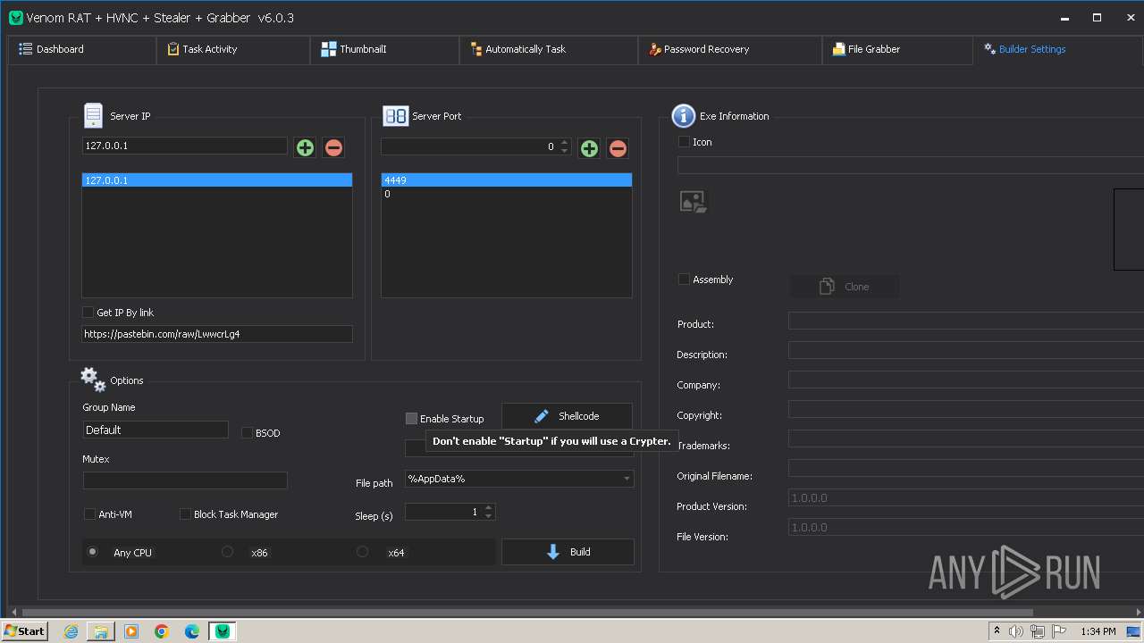Screen dimensions: 1144x643
Task: Click the Description field
Action: pyautogui.click(x=966, y=352)
